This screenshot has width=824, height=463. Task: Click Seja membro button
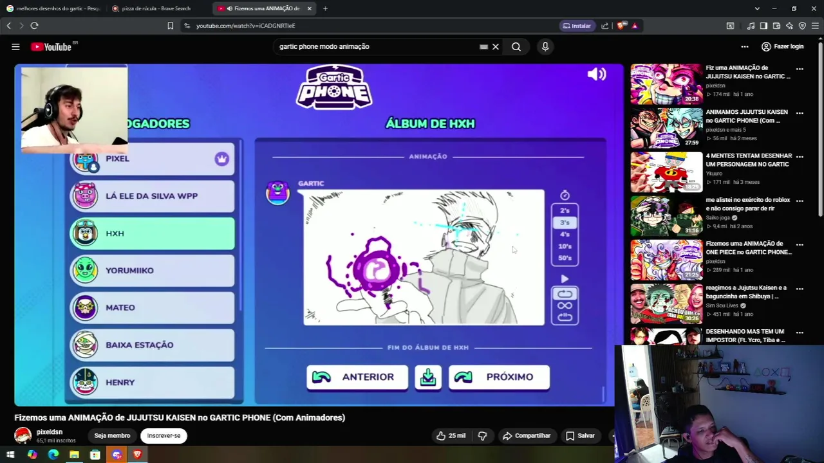[x=112, y=436]
